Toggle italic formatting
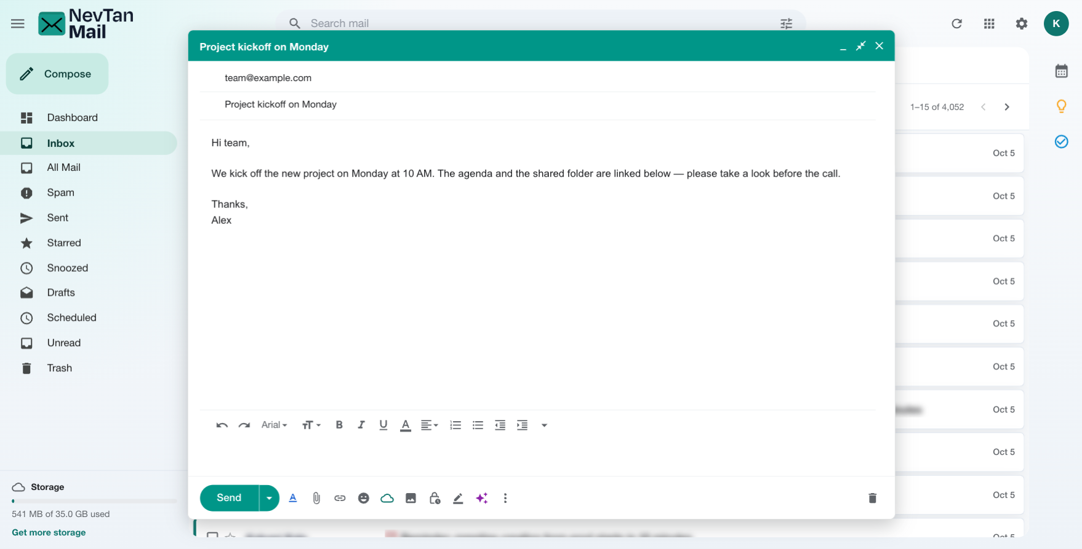The height and width of the screenshot is (549, 1082). tap(361, 425)
